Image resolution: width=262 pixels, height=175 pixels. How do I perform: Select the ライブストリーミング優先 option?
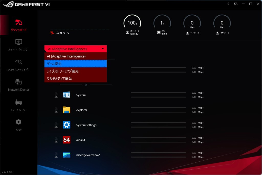tap(75, 71)
